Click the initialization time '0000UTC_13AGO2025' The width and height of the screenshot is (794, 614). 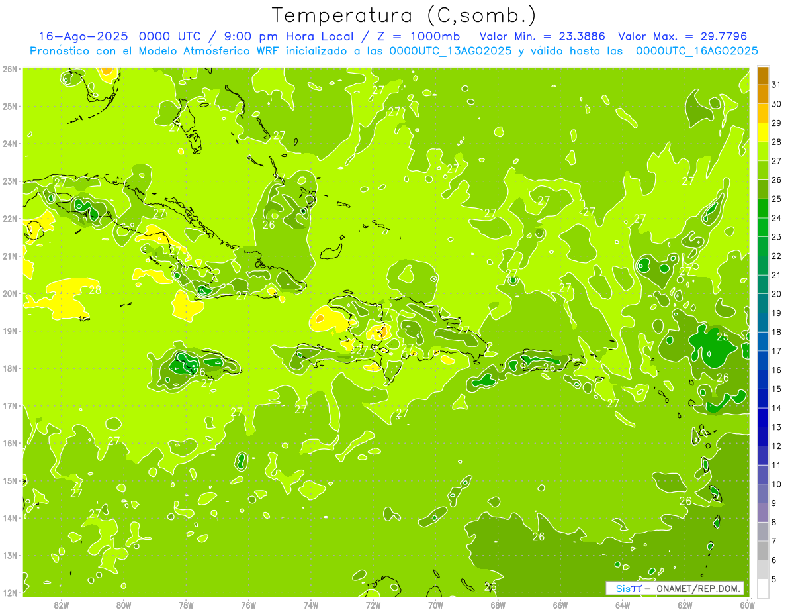(450, 51)
